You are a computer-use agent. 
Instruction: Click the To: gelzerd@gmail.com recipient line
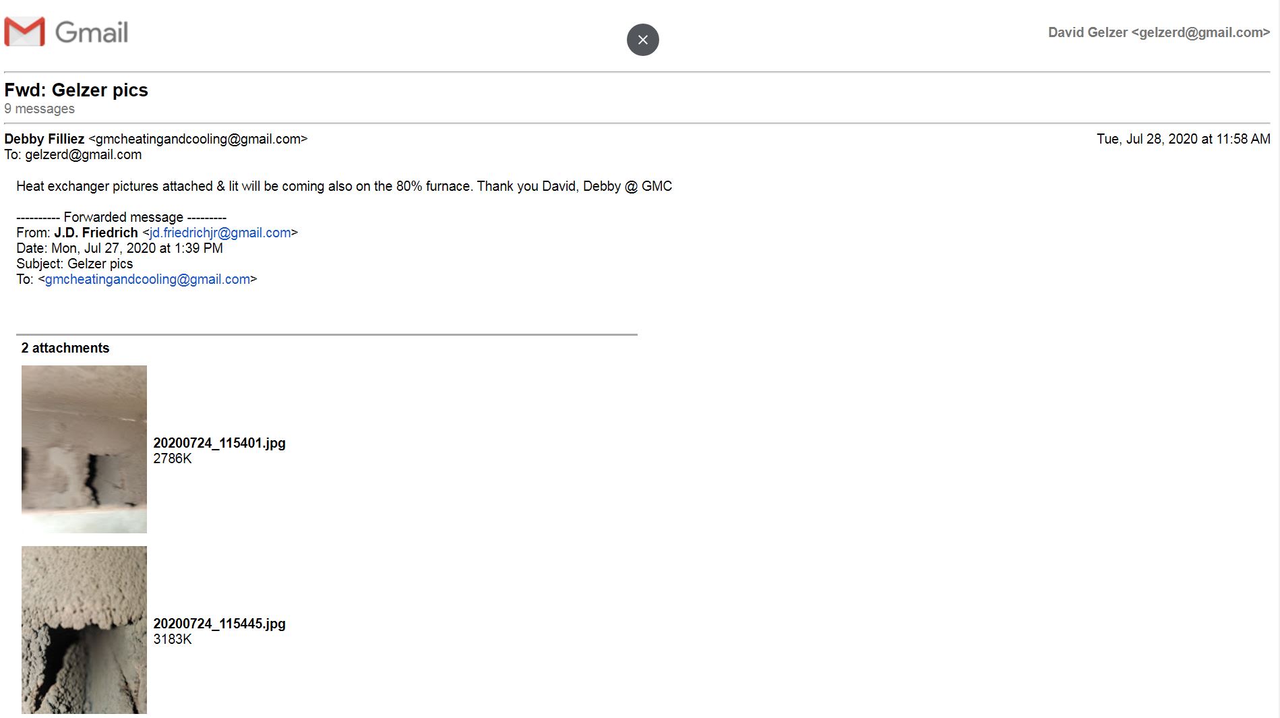[73, 154]
